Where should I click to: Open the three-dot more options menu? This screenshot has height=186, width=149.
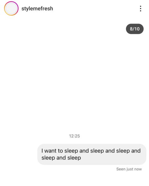pyautogui.click(x=141, y=9)
